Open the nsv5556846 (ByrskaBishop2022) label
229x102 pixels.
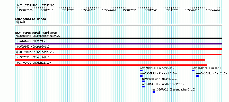[38, 36]
